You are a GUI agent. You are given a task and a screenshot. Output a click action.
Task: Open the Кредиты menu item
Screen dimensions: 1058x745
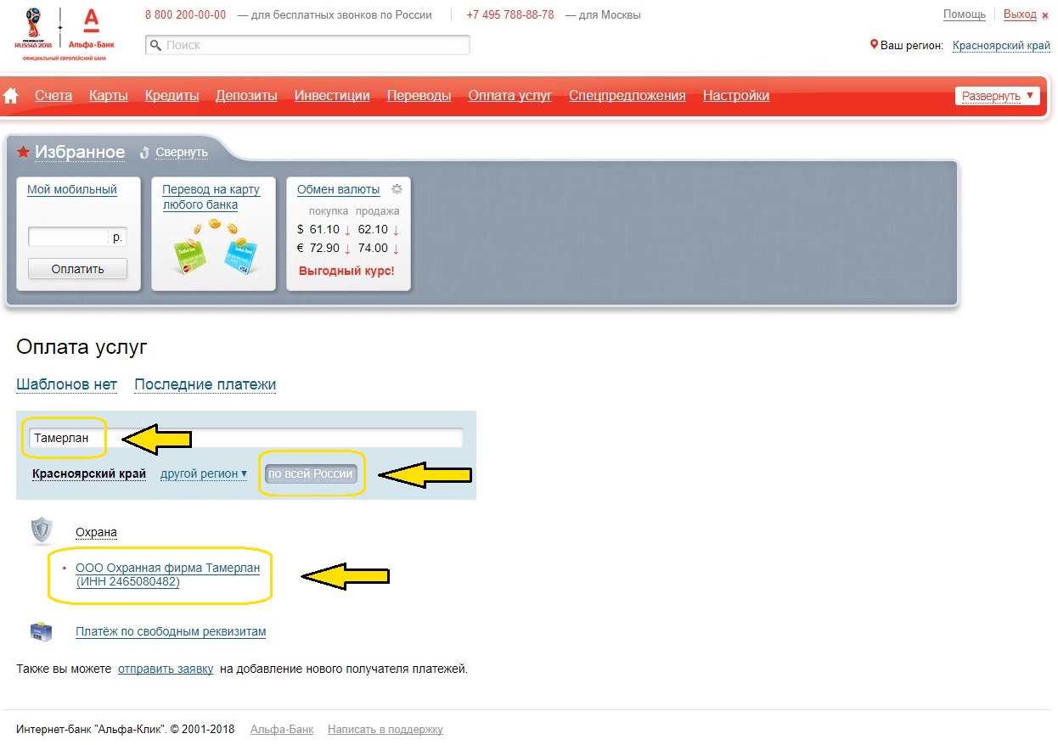tap(172, 96)
